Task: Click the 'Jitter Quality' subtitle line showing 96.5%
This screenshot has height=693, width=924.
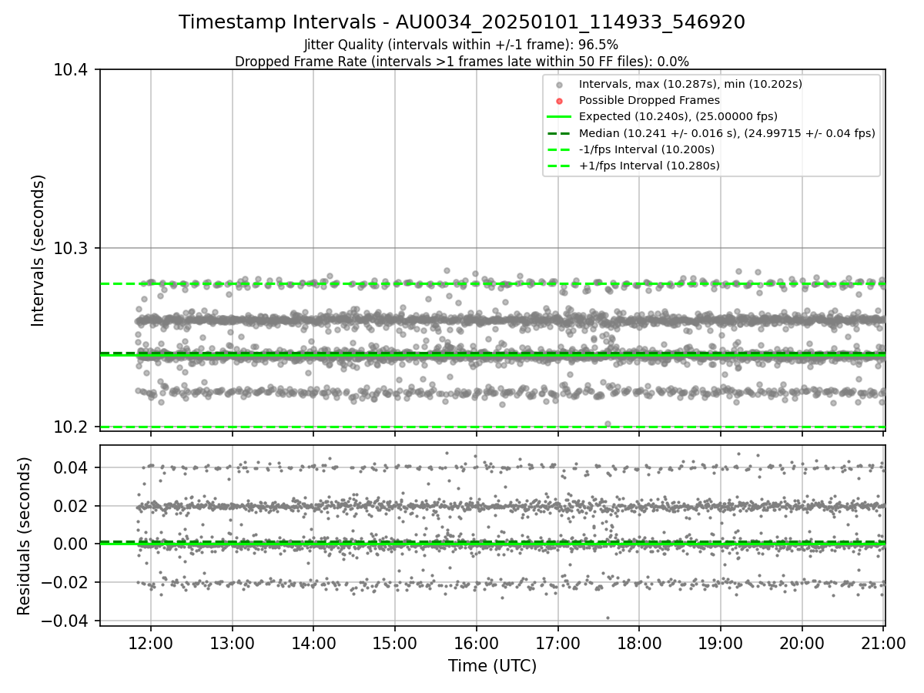Action: click(x=461, y=45)
